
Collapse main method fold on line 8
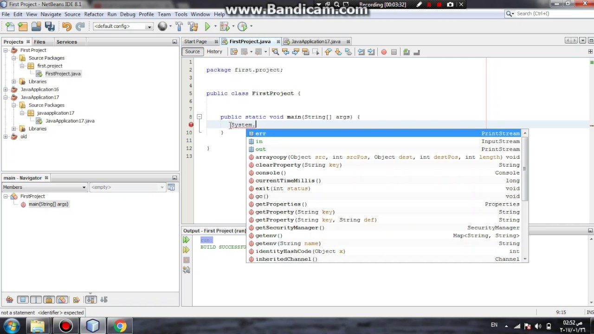(x=199, y=117)
